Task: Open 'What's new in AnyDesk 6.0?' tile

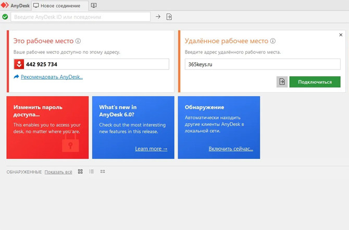Action: click(x=133, y=127)
